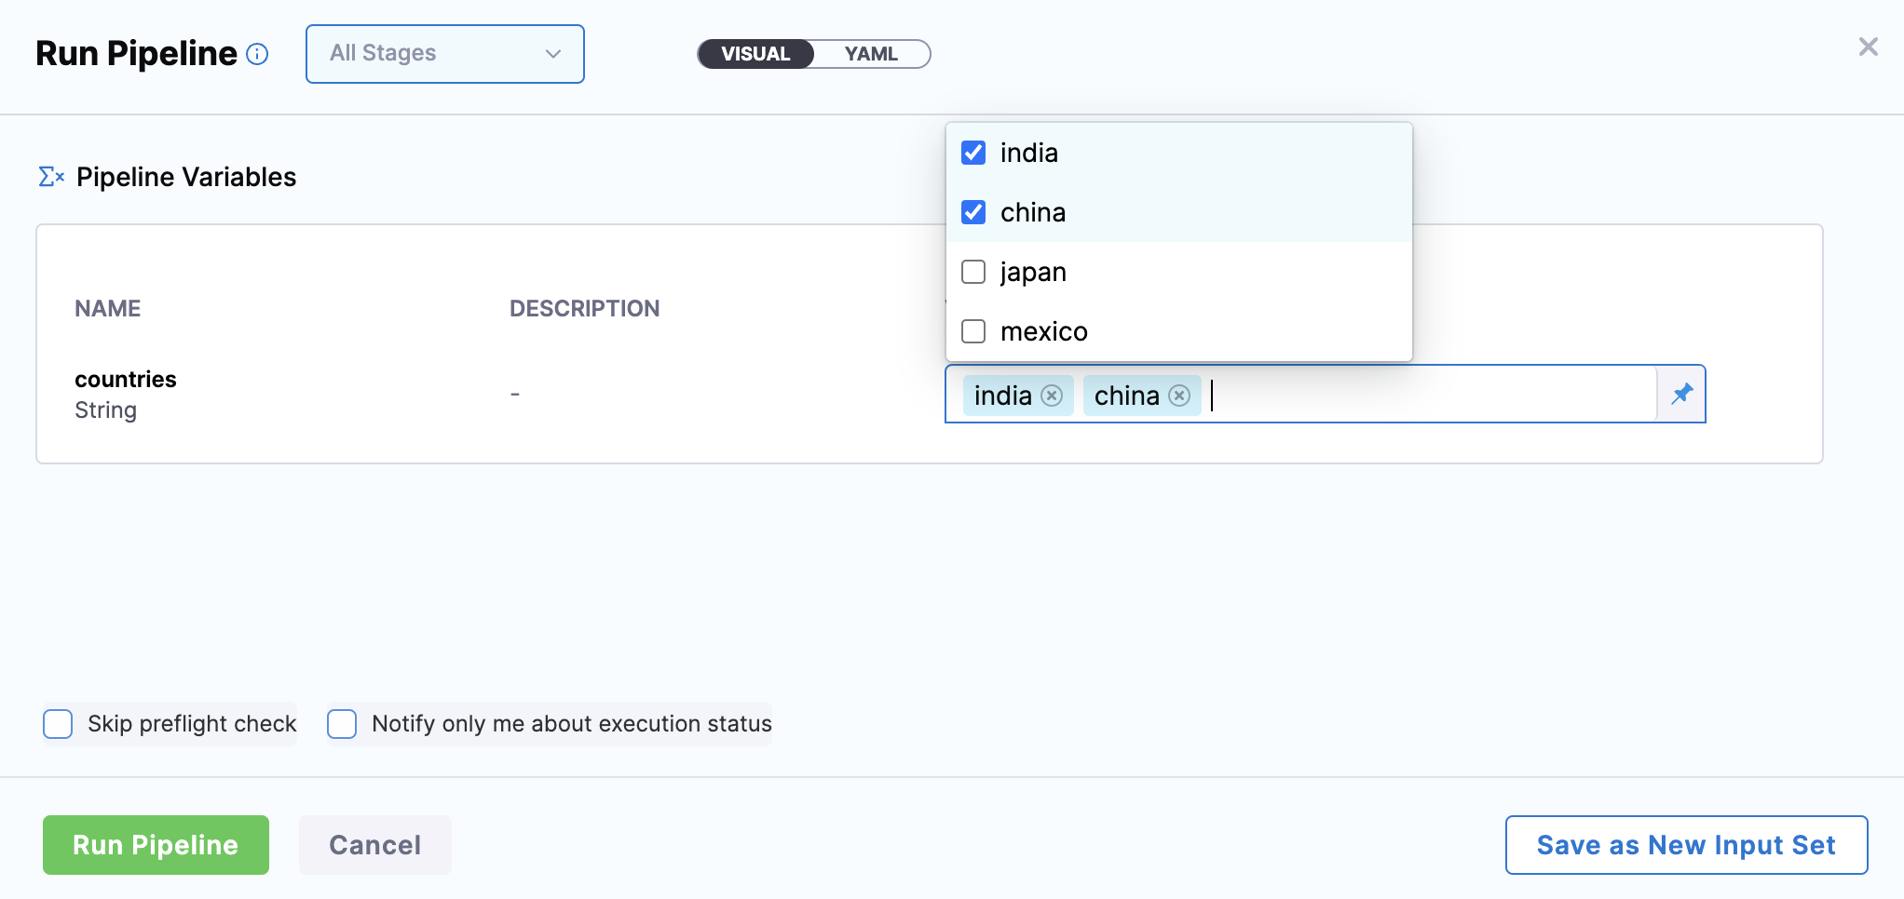Close the Run Pipeline dialog
1904x899 pixels.
[1868, 47]
